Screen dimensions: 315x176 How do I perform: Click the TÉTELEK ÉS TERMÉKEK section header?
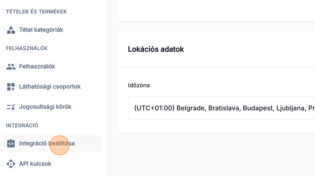36,12
